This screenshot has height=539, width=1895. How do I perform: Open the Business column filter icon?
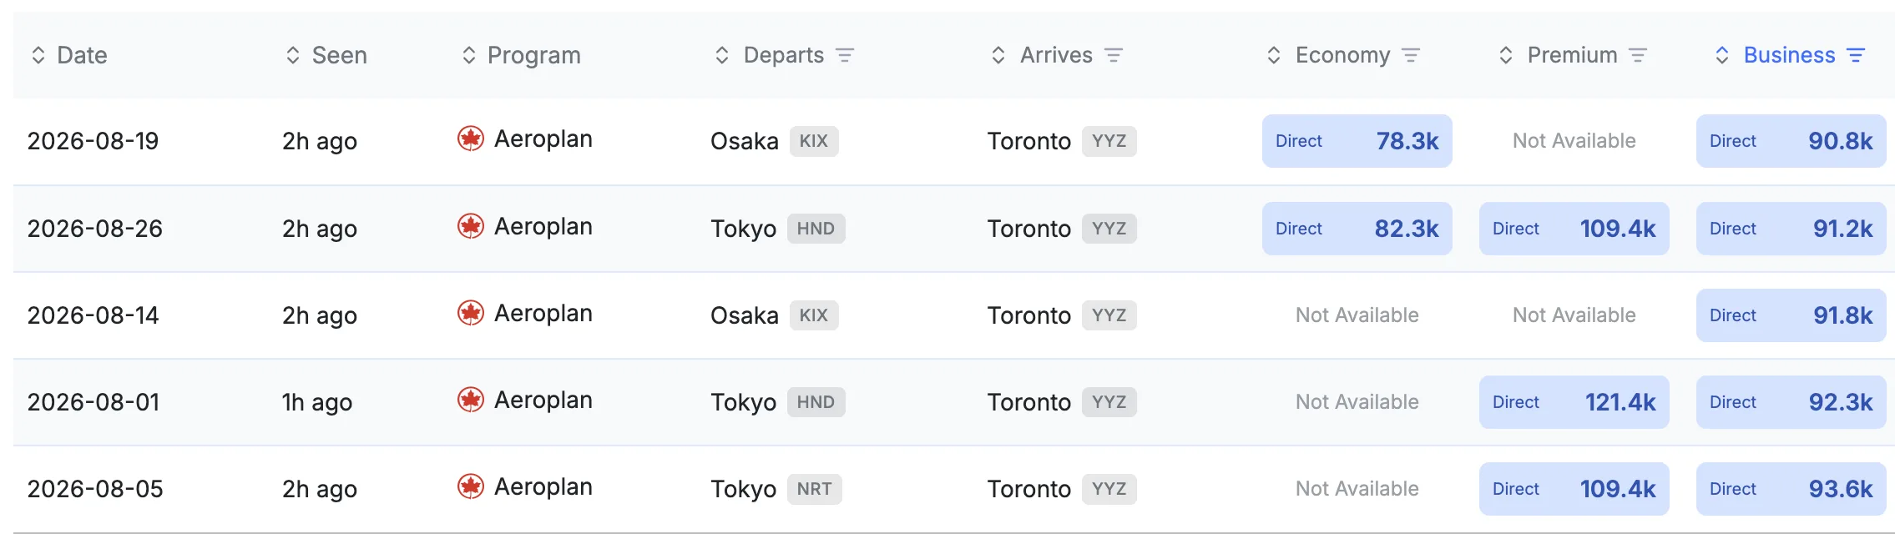pos(1856,55)
